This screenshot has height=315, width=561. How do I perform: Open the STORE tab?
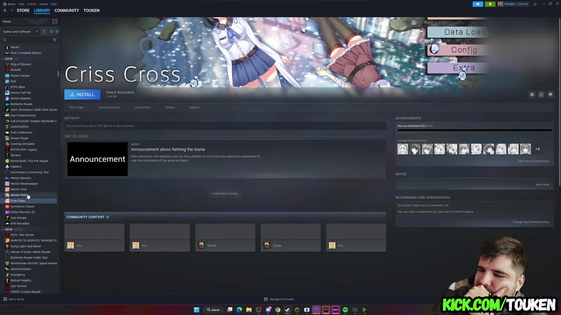pyautogui.click(x=23, y=10)
